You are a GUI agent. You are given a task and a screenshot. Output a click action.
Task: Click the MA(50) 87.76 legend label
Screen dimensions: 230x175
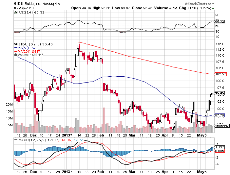coord(27,48)
